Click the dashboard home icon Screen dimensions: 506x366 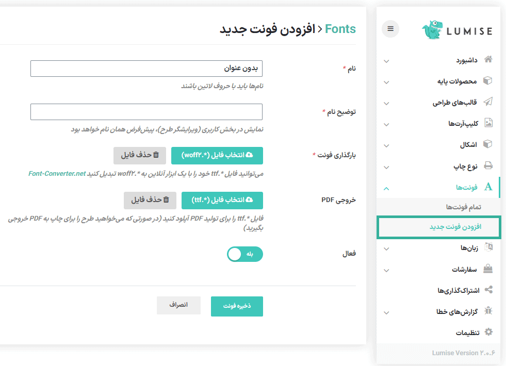488,60
